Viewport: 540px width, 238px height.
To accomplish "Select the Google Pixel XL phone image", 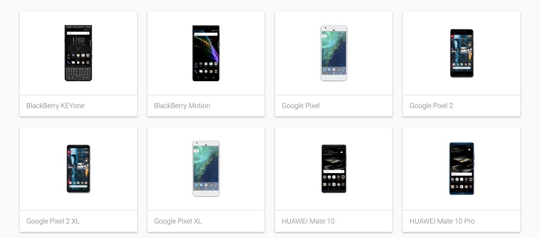I will tap(206, 169).
